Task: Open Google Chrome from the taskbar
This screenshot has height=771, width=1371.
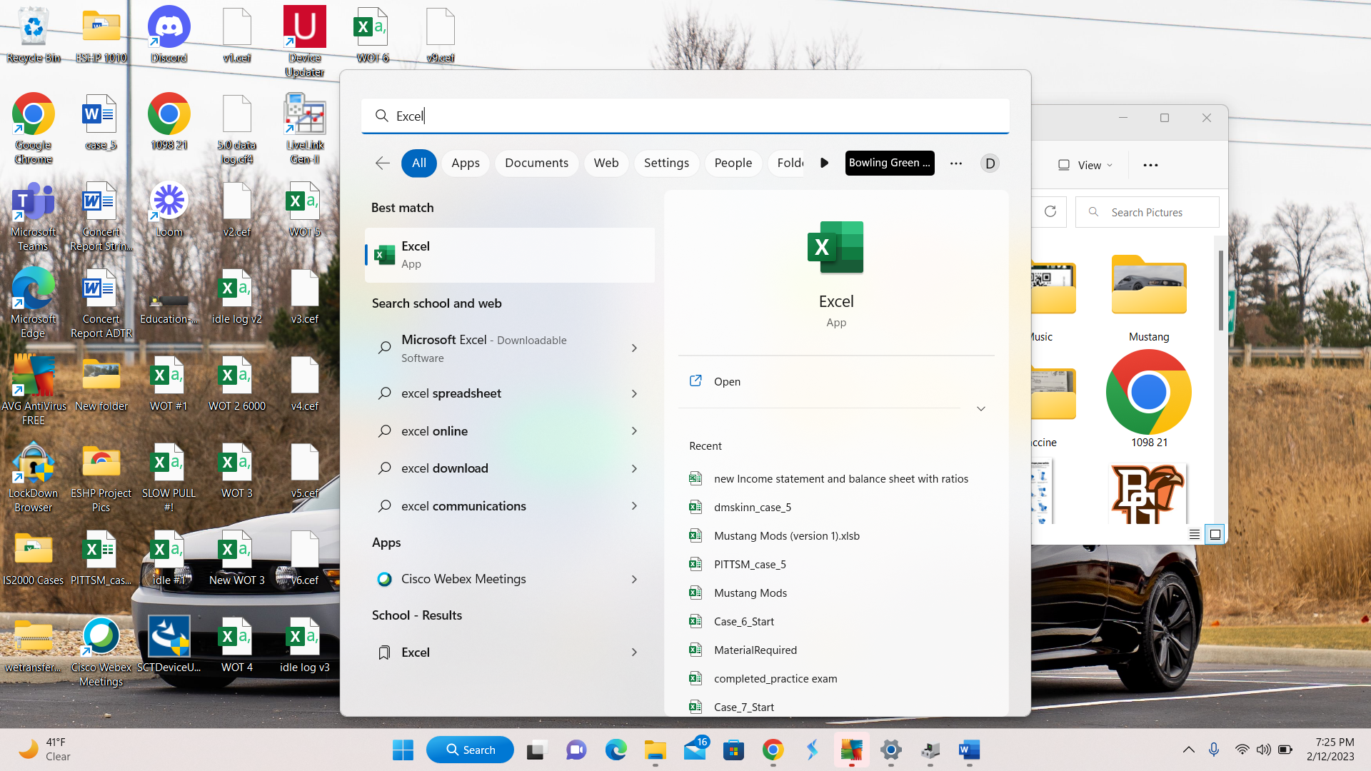Action: pyautogui.click(x=772, y=750)
